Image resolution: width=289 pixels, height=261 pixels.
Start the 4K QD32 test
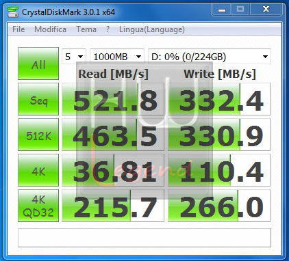[x=38, y=206]
